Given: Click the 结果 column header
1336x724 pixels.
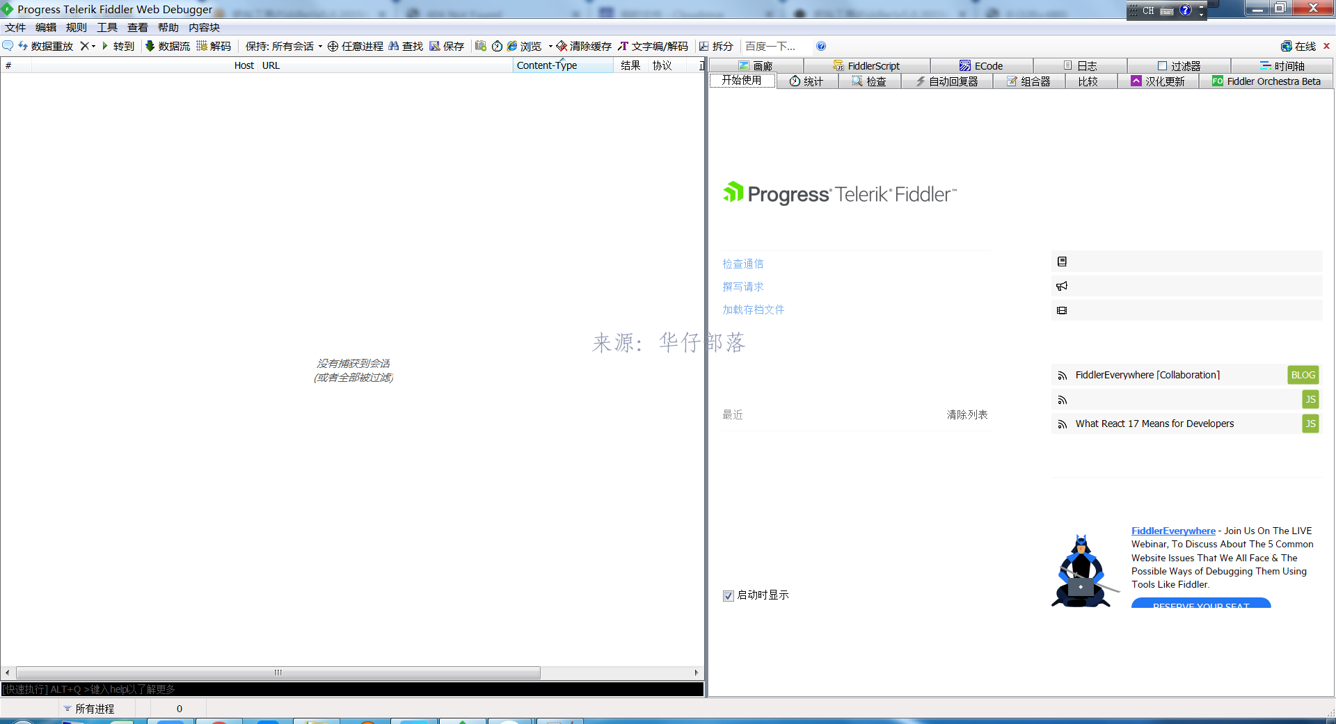Looking at the screenshot, I should [x=630, y=65].
